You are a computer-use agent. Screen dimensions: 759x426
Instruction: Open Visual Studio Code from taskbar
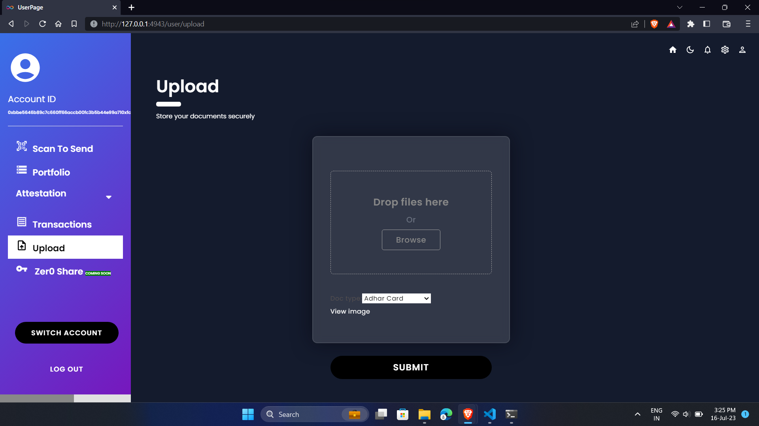(489, 414)
